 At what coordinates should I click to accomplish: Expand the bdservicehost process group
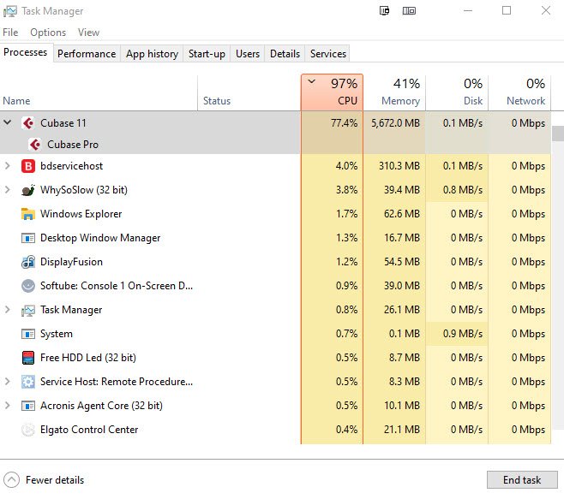click(7, 165)
